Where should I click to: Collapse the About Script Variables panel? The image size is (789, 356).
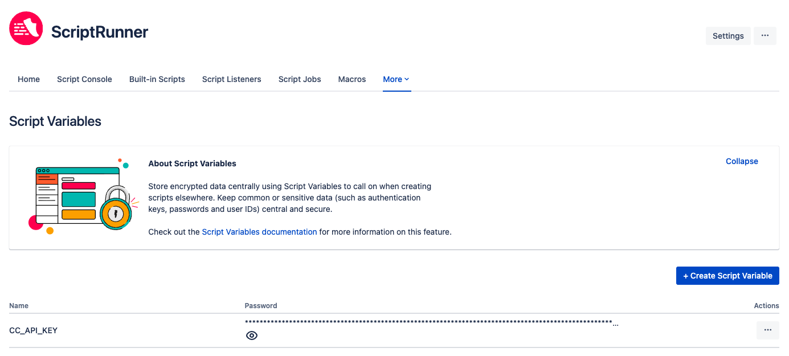pyautogui.click(x=742, y=161)
